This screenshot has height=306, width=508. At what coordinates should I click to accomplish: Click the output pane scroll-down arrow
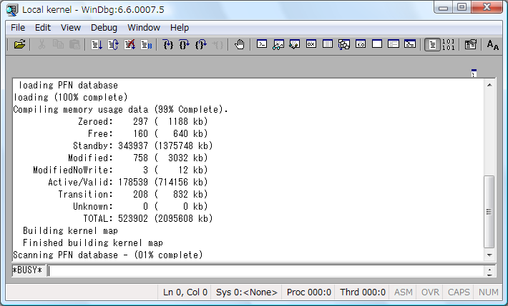489,255
